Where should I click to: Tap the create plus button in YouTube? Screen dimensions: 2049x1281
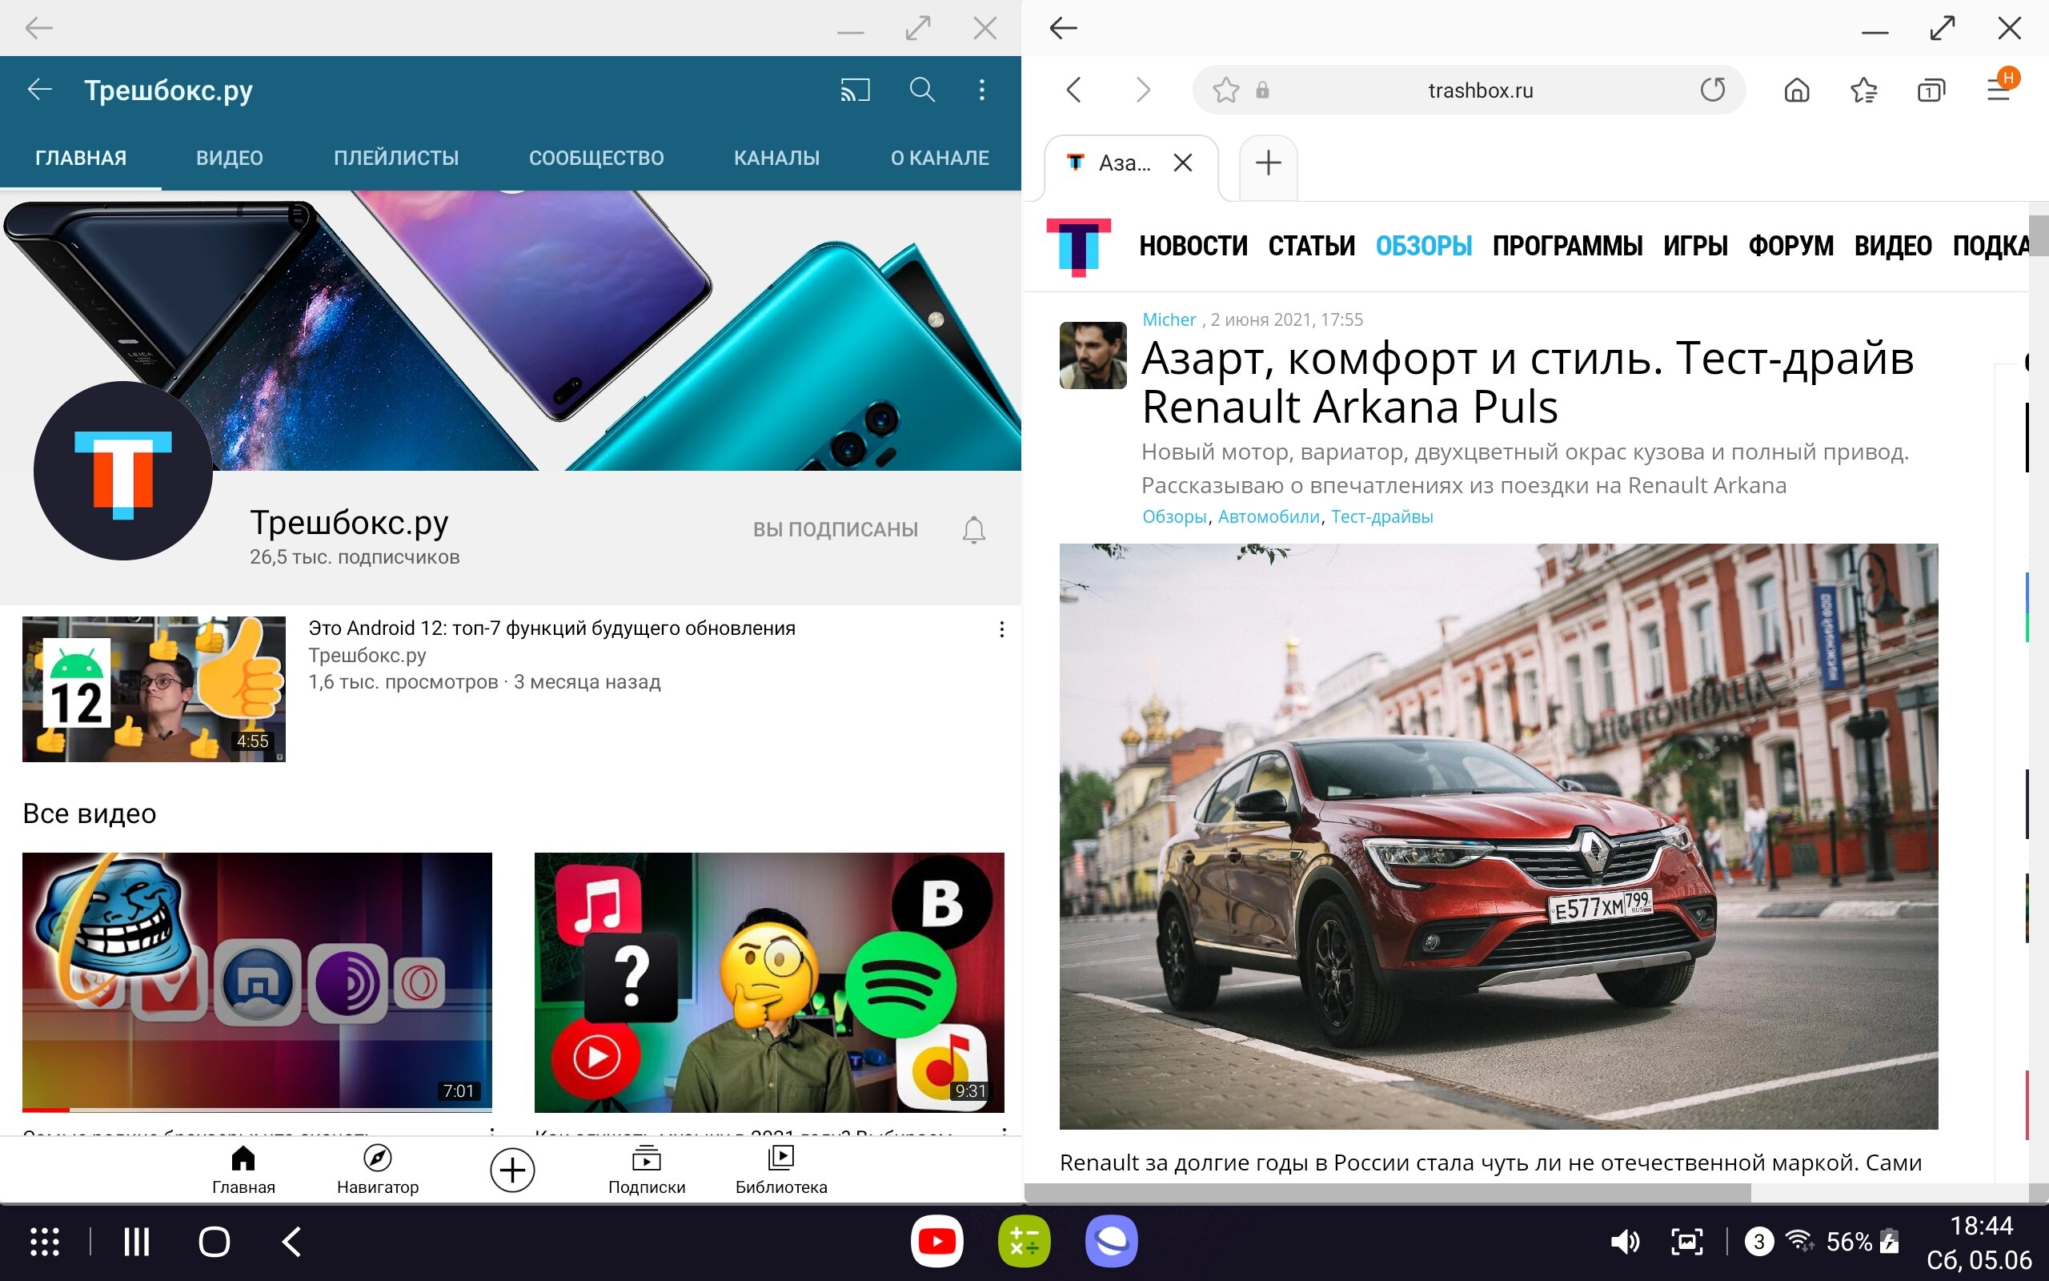[x=512, y=1170]
